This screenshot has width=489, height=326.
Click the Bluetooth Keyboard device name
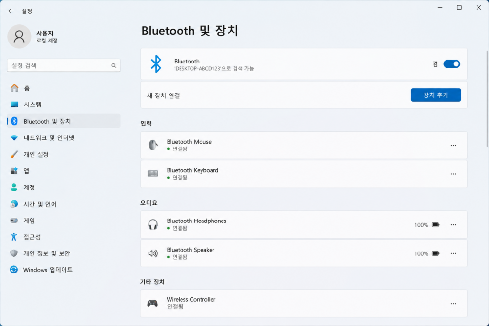pyautogui.click(x=192, y=170)
